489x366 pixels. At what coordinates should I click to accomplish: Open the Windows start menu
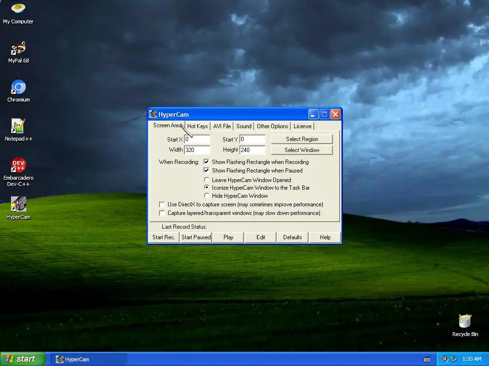23,359
